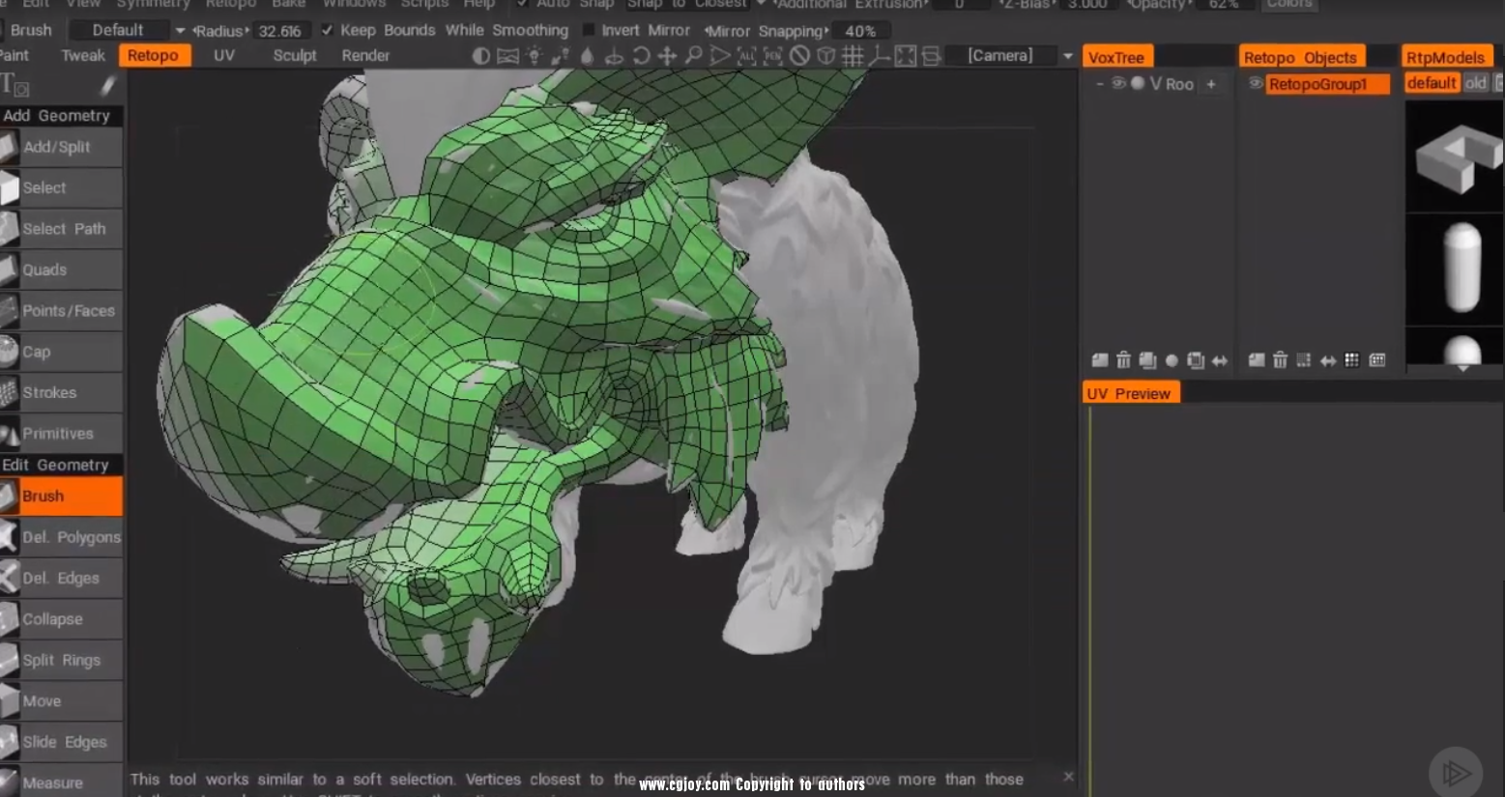Click the grid display icon in view toolbar
The width and height of the screenshot is (1505, 797).
(x=852, y=56)
